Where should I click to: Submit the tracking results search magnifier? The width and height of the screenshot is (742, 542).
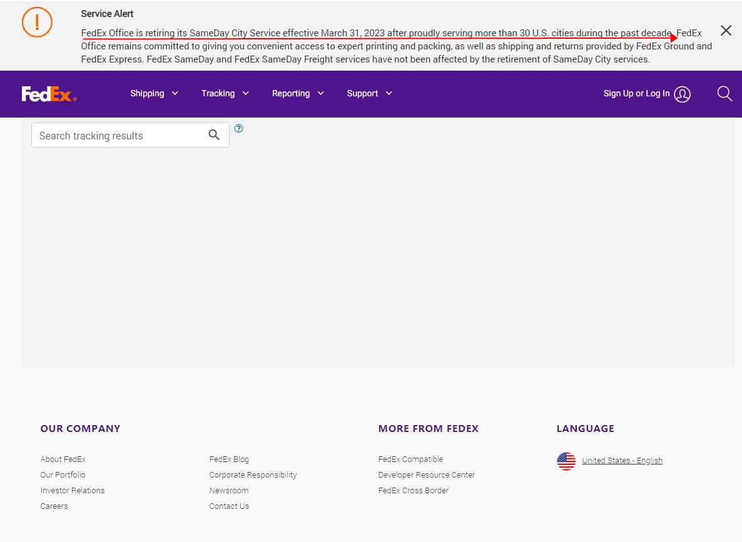[214, 135]
